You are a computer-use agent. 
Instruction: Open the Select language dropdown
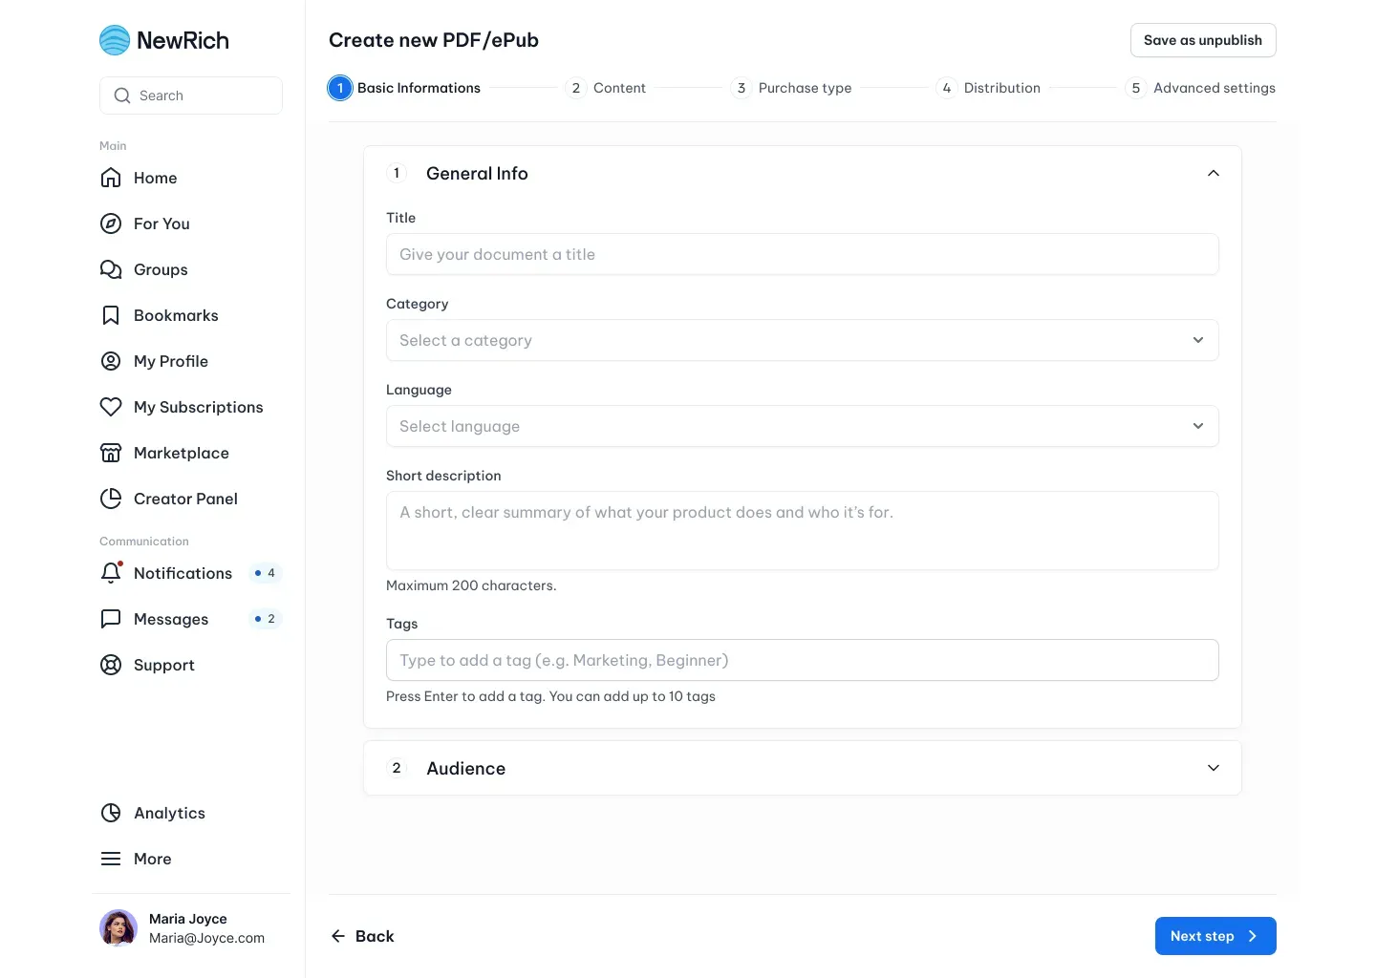[x=803, y=426]
